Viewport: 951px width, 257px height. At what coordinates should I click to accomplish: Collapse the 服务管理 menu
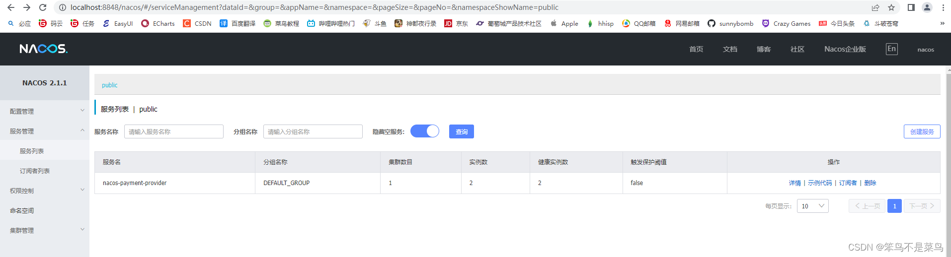point(45,131)
